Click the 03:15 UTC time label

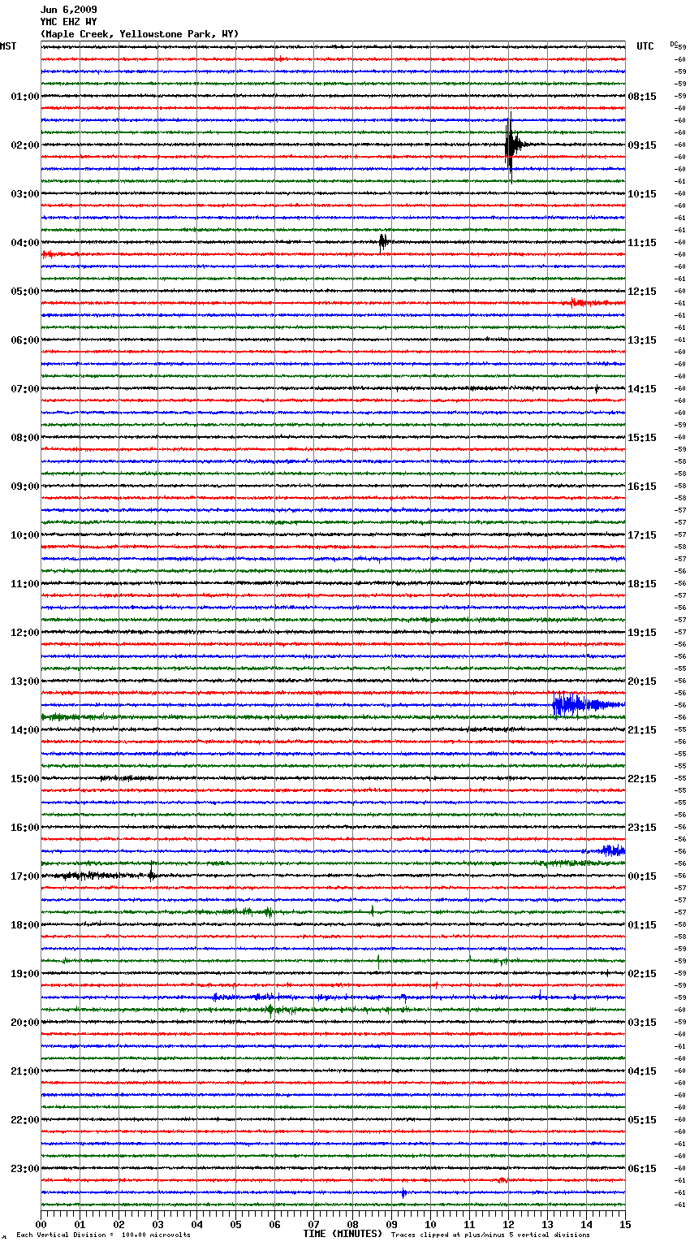tap(642, 1023)
